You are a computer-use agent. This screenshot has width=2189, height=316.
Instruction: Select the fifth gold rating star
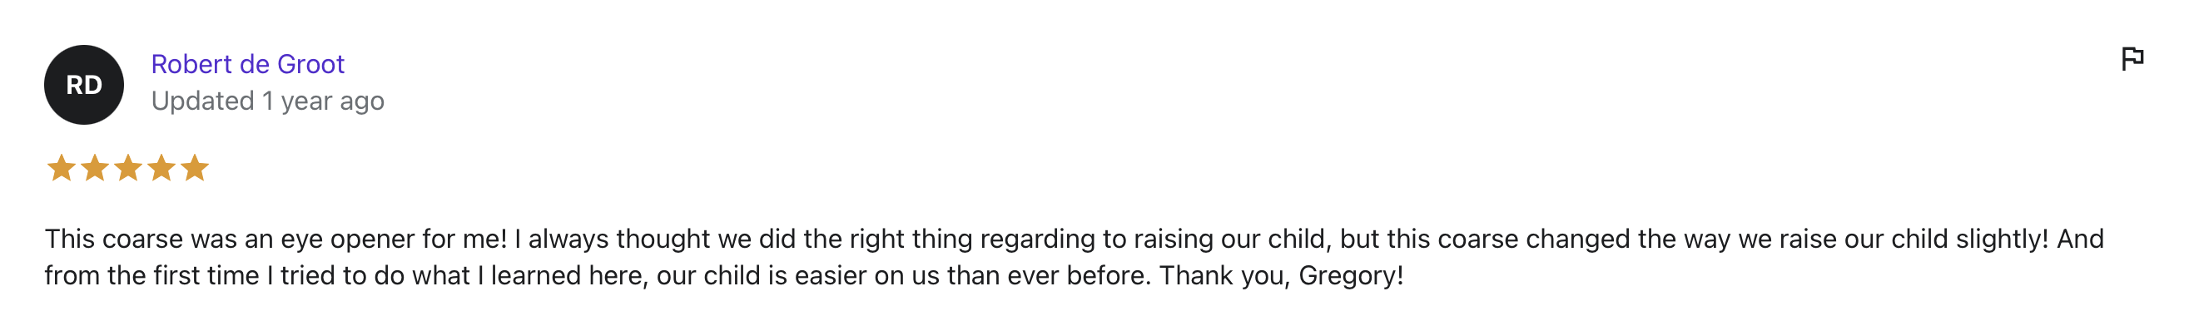195,168
